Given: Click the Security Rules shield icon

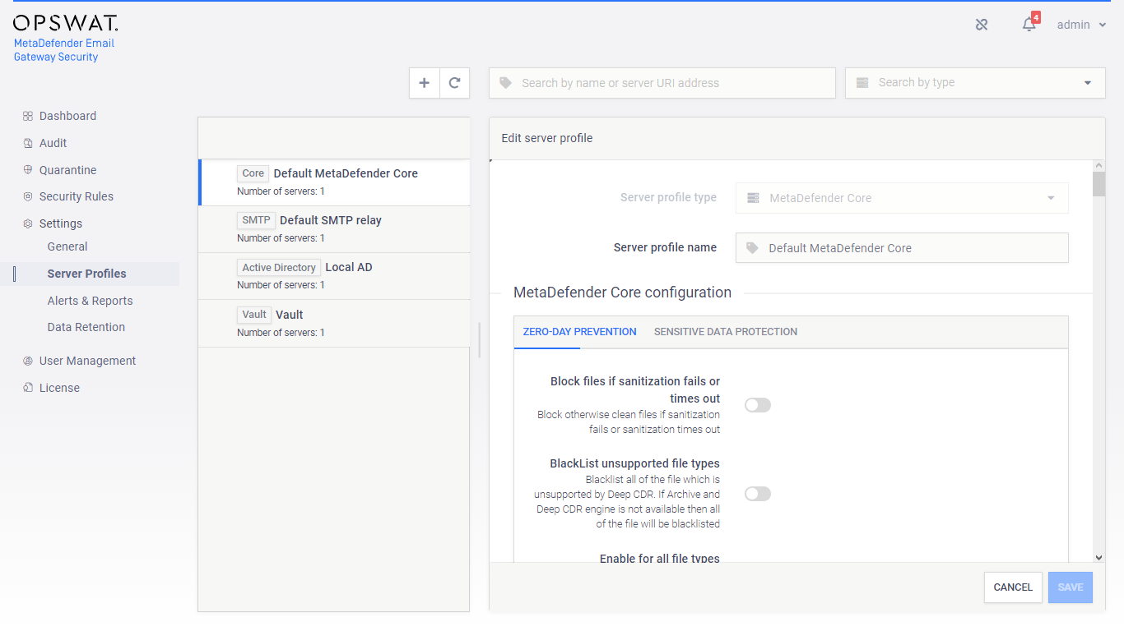Looking at the screenshot, I should [28, 196].
